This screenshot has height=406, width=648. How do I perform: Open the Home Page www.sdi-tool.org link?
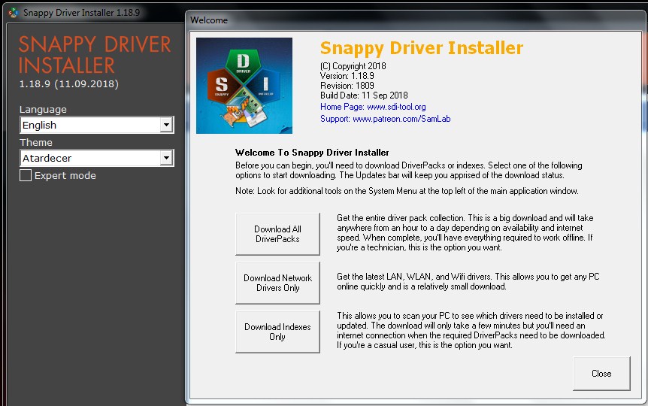pyautogui.click(x=373, y=107)
